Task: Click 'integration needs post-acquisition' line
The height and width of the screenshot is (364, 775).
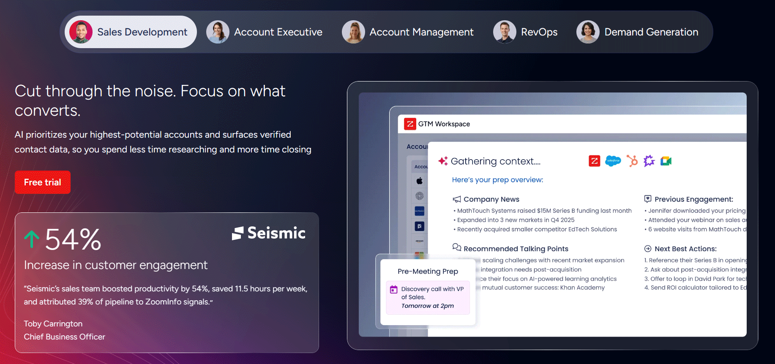Action: tap(531, 269)
